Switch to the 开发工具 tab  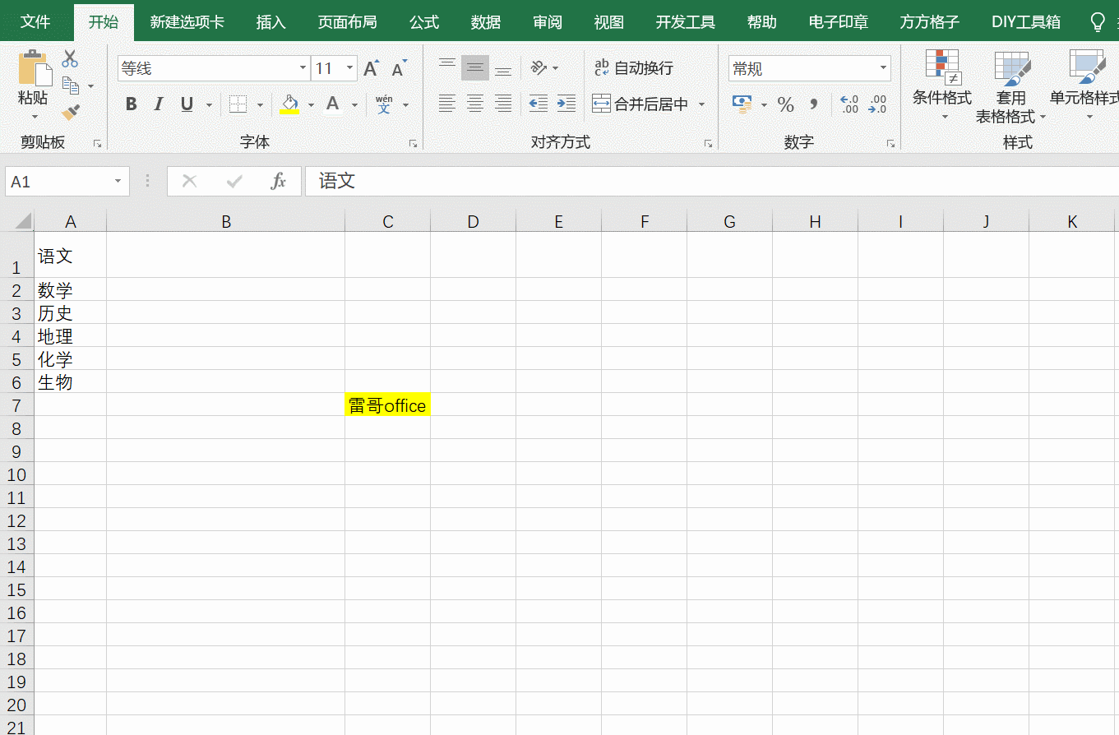(686, 22)
